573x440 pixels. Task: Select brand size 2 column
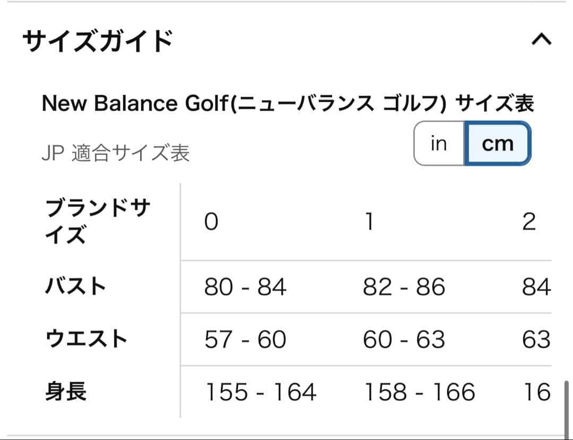coord(529,222)
